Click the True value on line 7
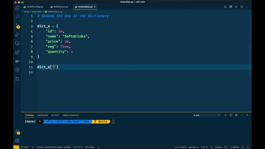Viewport: 265px width, 149px height. (65, 46)
